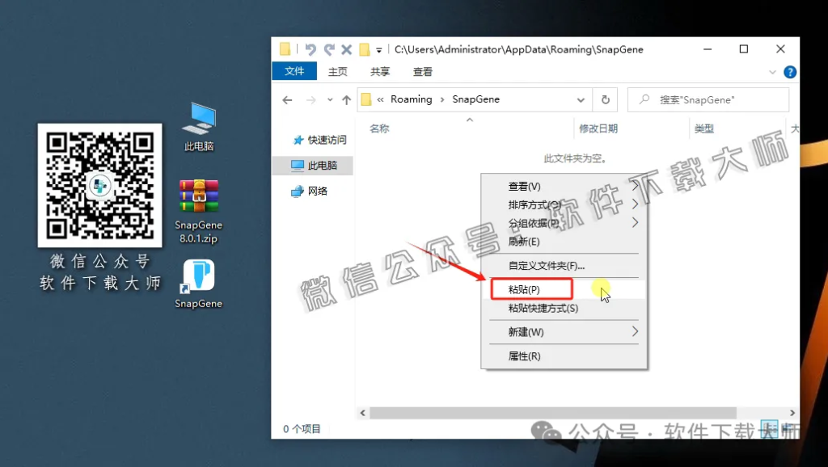Image resolution: width=828 pixels, height=467 pixels.
Task: Open Help via the question mark icon
Action: (790, 71)
